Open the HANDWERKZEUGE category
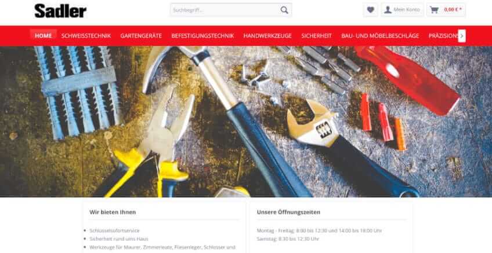This screenshot has height=253, width=492. coord(267,36)
